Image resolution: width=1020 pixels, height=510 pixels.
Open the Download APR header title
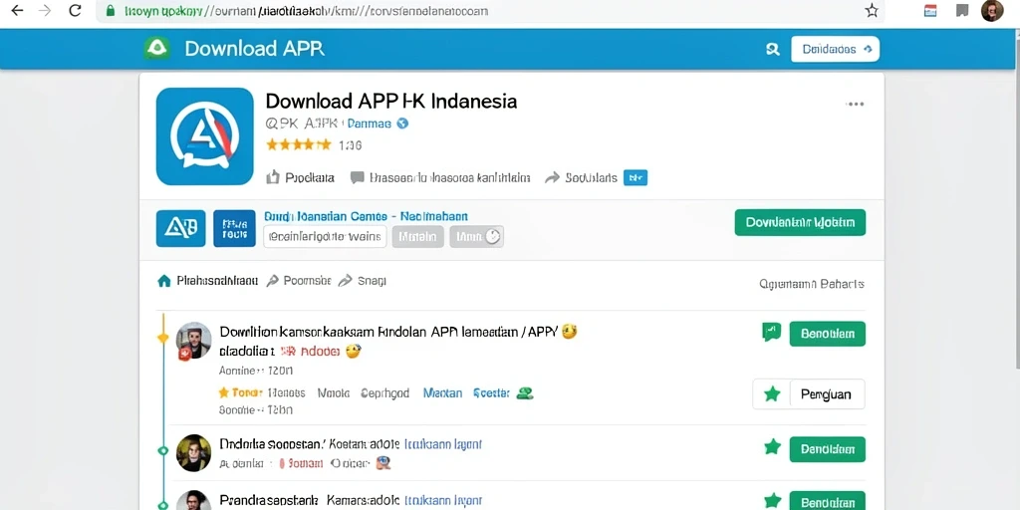click(254, 49)
